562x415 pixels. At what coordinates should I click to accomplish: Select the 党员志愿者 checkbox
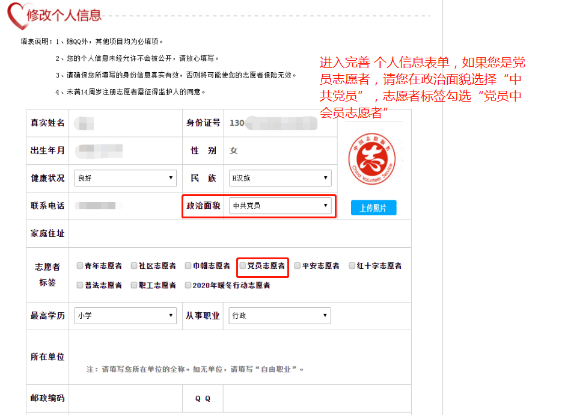pyautogui.click(x=243, y=265)
